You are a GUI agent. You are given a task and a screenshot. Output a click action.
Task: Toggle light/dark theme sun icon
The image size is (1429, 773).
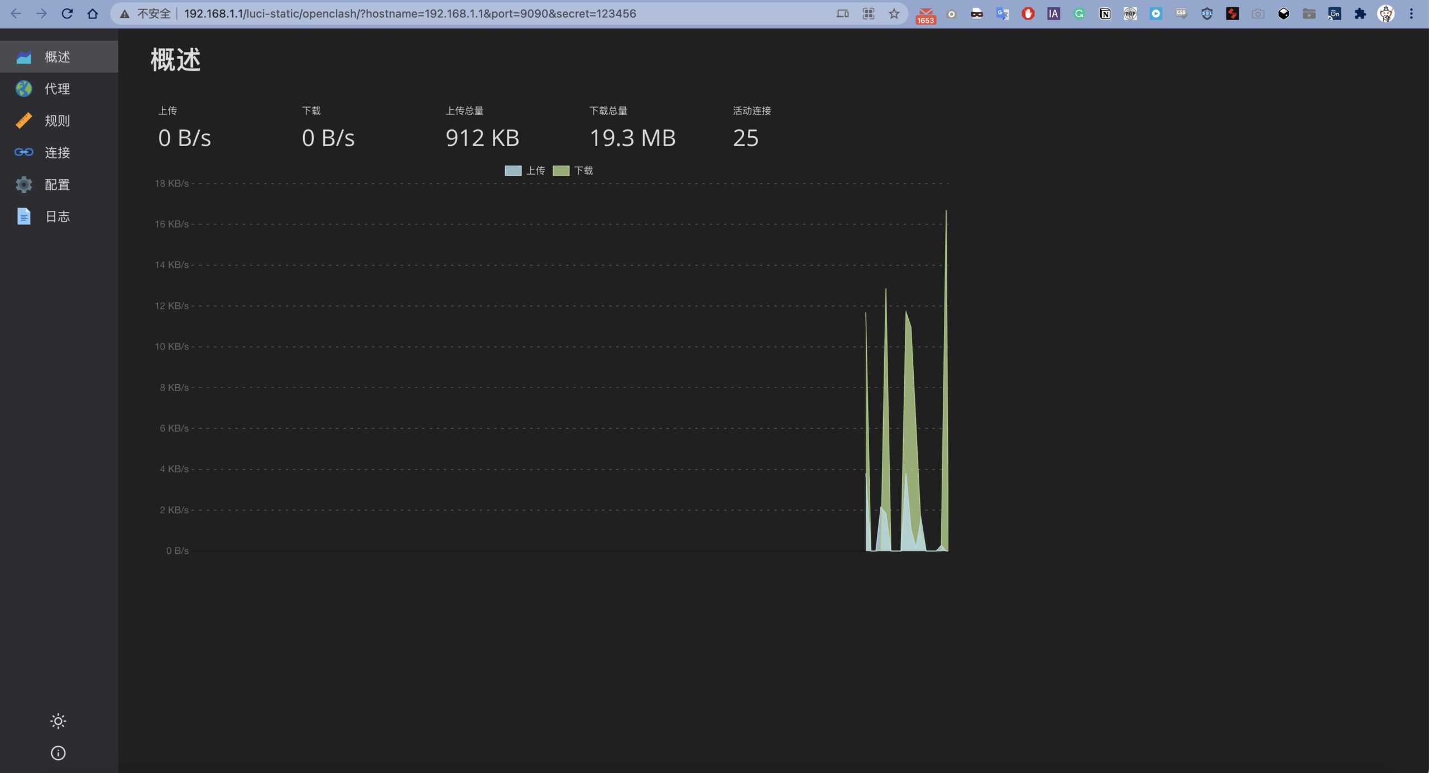pyautogui.click(x=58, y=721)
